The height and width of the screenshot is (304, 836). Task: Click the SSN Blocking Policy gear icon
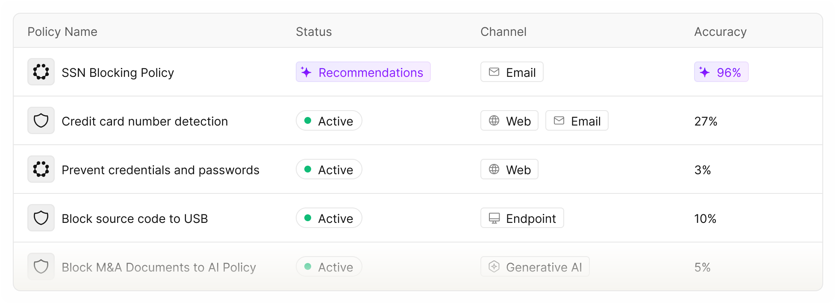click(x=41, y=72)
